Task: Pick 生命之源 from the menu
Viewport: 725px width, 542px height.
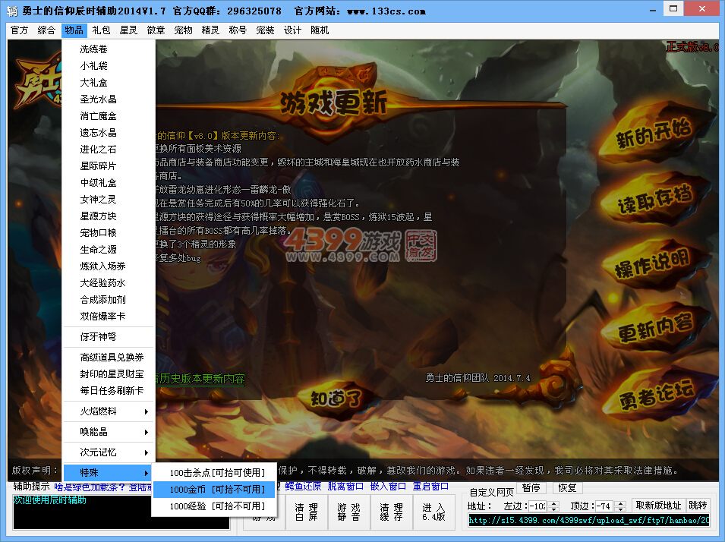Action: [109, 249]
